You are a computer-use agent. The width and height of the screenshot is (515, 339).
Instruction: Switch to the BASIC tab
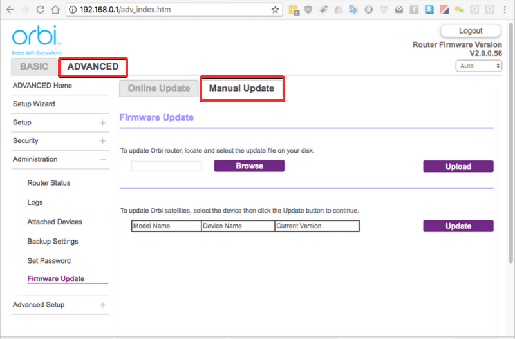coord(34,66)
